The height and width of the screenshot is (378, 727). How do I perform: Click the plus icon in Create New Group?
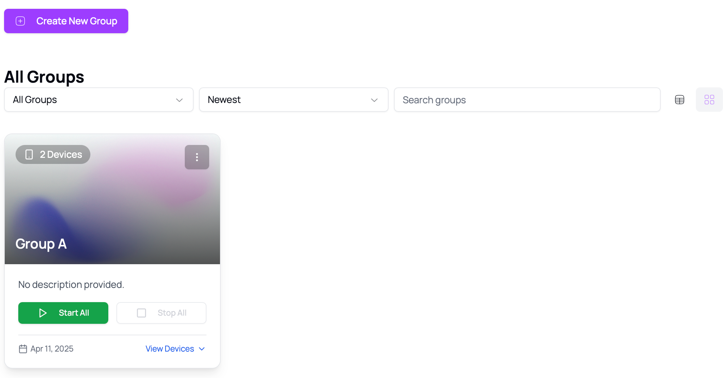20,21
